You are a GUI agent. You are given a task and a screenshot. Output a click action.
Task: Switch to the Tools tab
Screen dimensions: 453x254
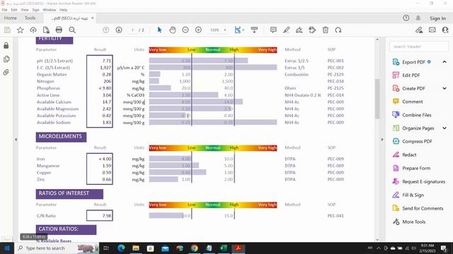[x=30, y=18]
